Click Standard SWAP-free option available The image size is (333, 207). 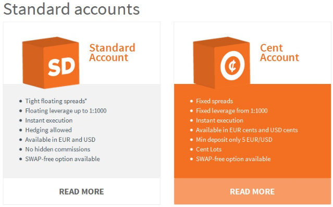coord(63,159)
